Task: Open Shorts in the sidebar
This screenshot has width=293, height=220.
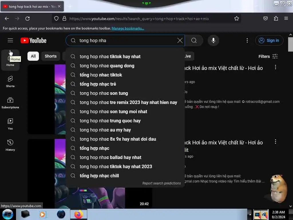Action: click(10, 82)
